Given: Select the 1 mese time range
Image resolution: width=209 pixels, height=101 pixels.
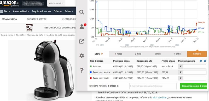Looking at the screenshot, I should pyautogui.click(x=119, y=54).
